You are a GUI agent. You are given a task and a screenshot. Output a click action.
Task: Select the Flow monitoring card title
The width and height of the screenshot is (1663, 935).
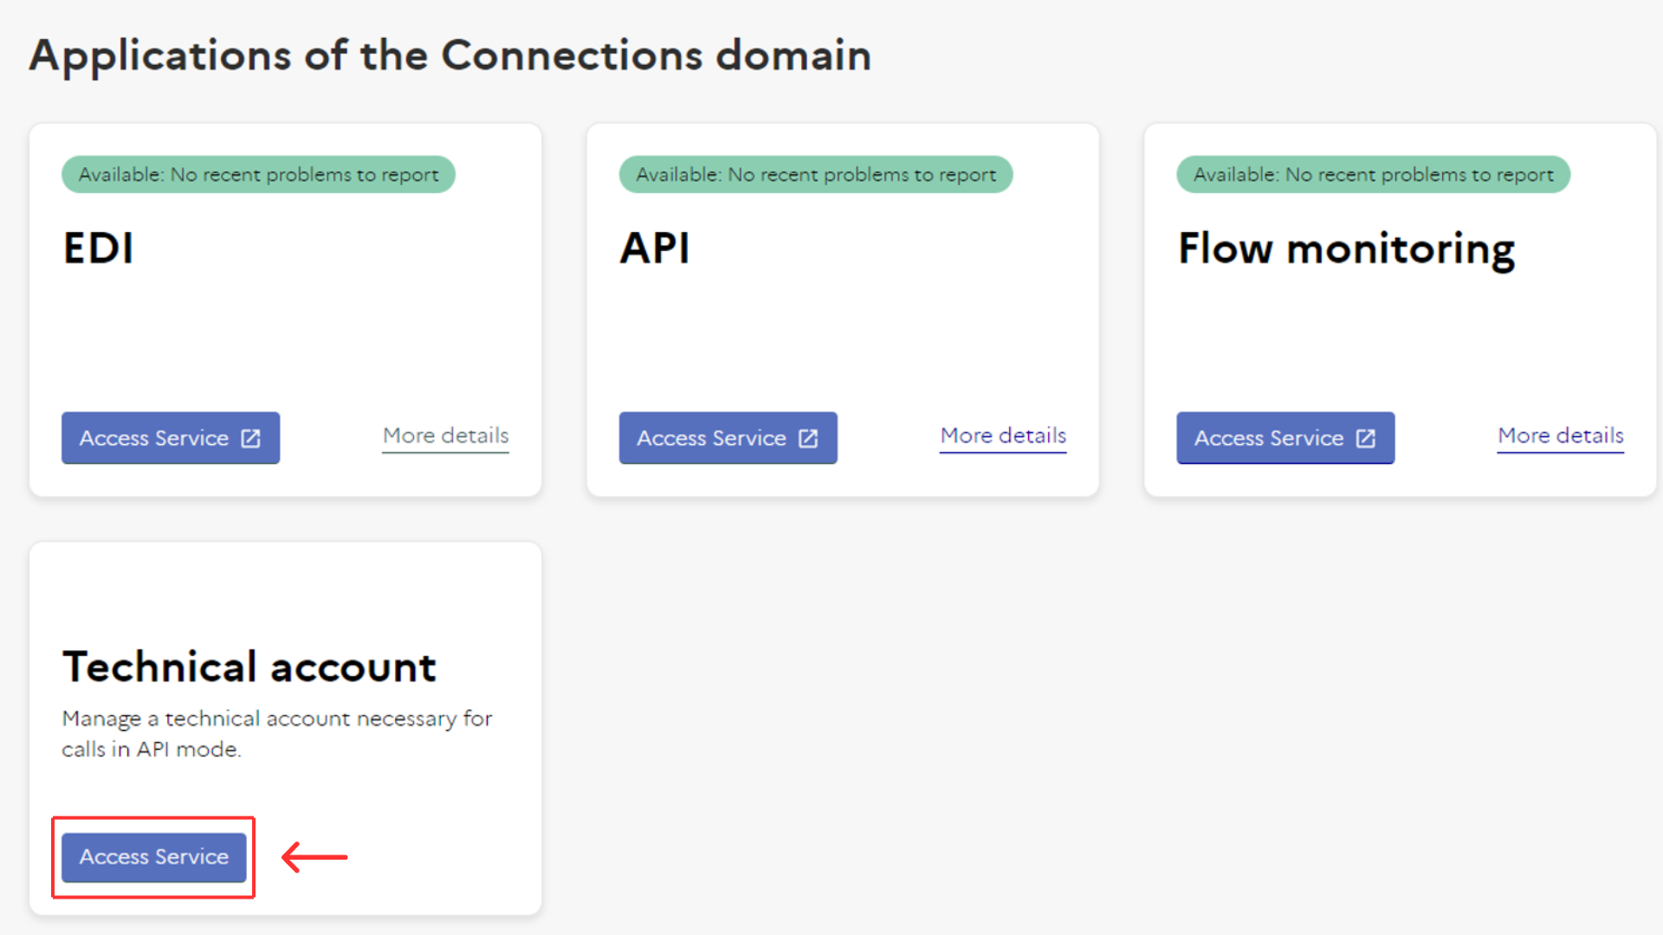pyautogui.click(x=1346, y=249)
